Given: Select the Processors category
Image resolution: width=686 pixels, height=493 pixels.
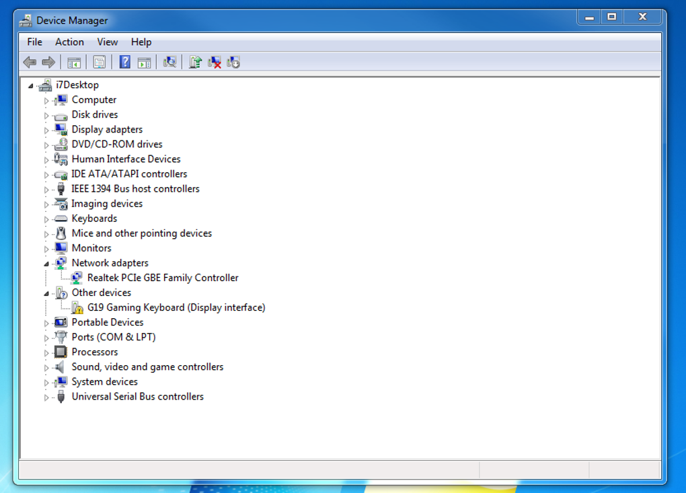Looking at the screenshot, I should pyautogui.click(x=95, y=352).
